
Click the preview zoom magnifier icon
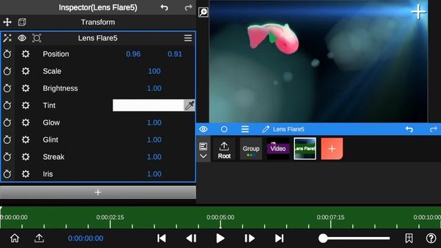coord(203,12)
